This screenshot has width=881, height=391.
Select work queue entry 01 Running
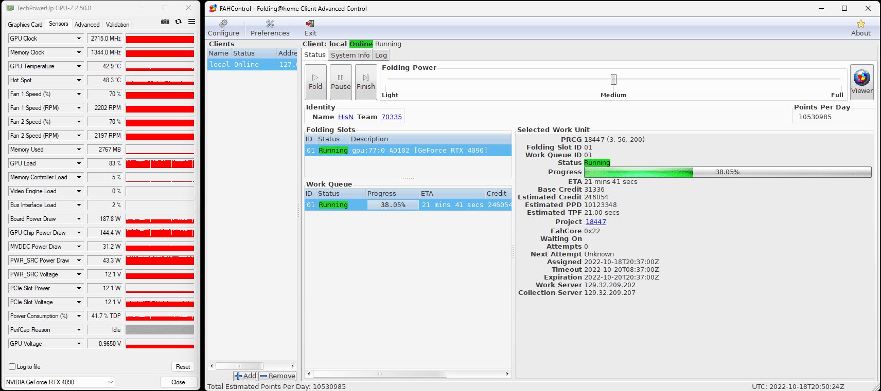[x=408, y=205]
